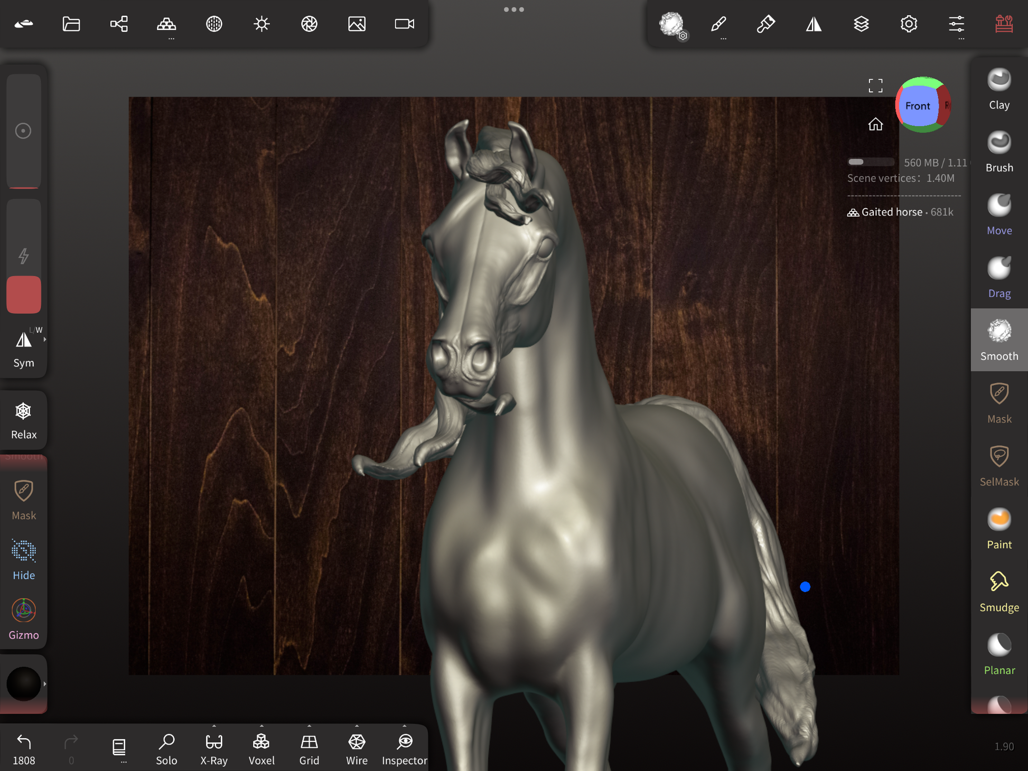Screen dimensions: 1028x771
Task: Open the Camera settings menu
Action: tap(404, 24)
